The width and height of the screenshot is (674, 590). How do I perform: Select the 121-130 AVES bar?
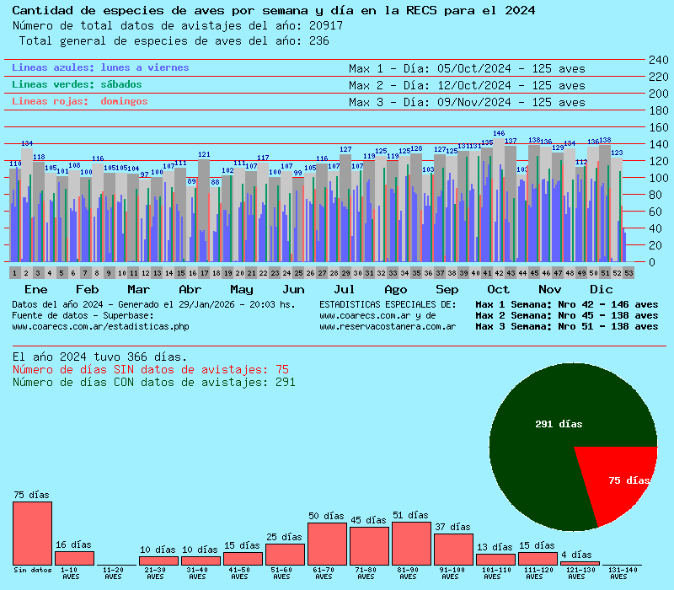coord(580,563)
